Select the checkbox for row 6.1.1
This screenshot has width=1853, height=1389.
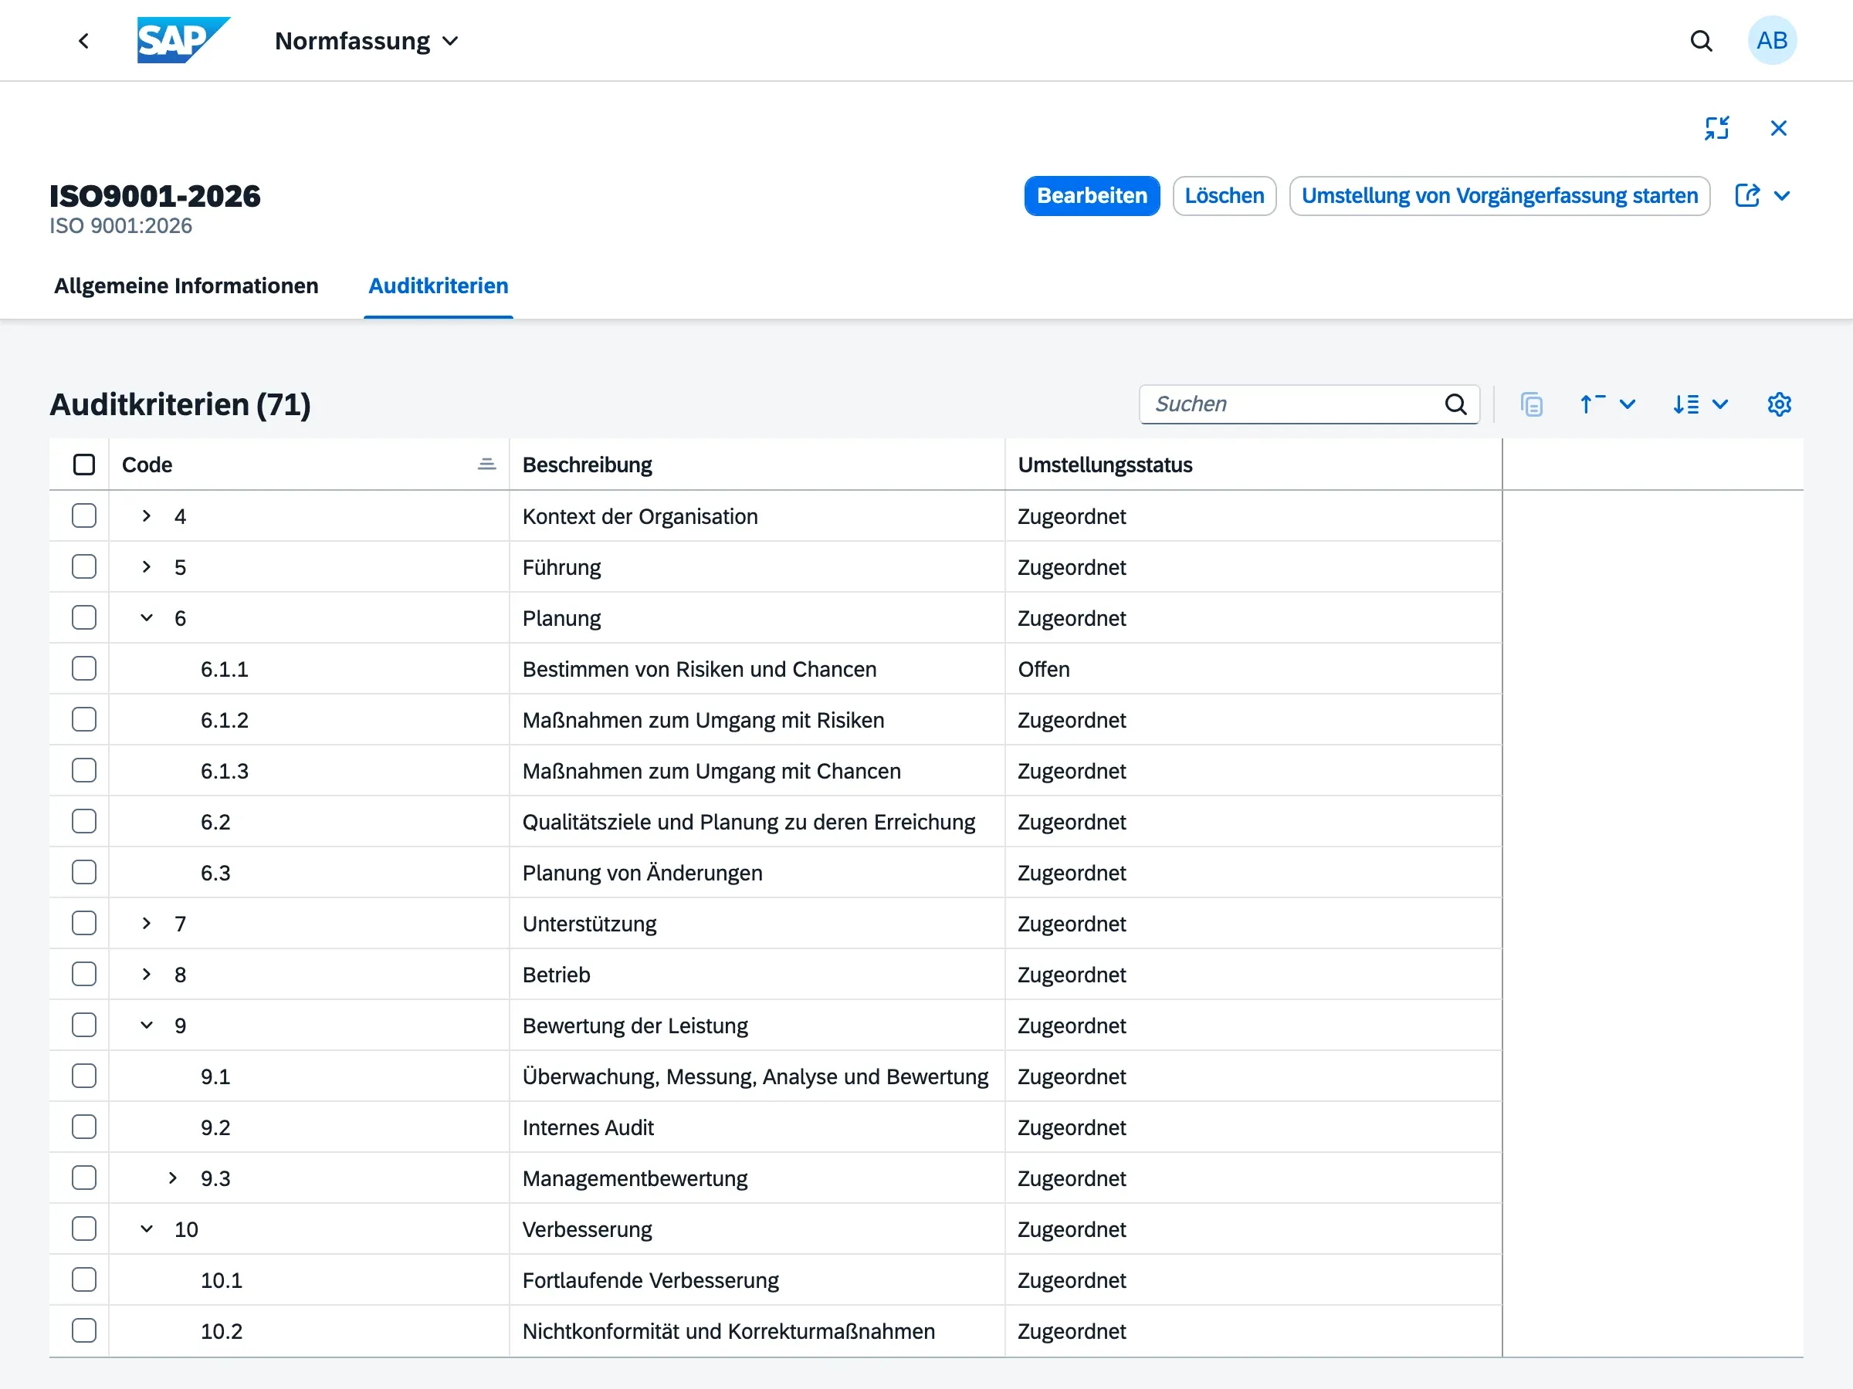point(83,668)
